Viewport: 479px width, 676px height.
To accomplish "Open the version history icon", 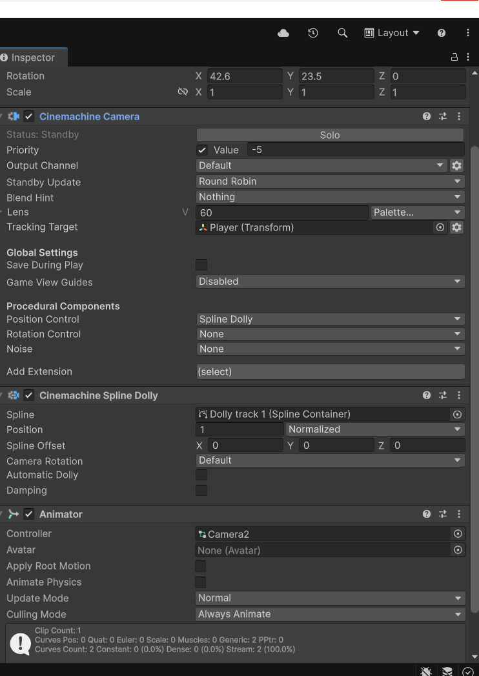I will pyautogui.click(x=313, y=33).
